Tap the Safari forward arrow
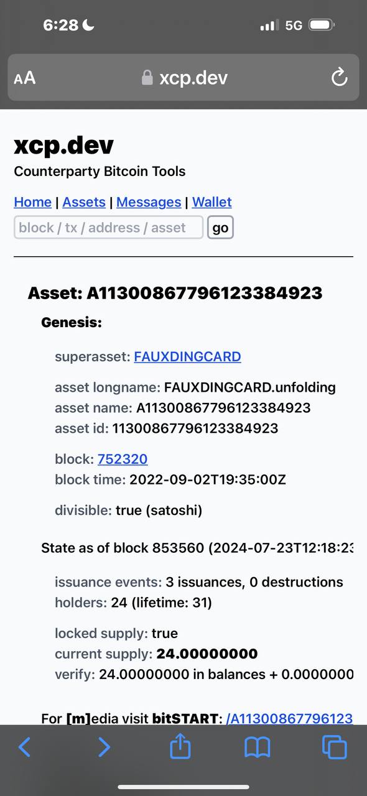The width and height of the screenshot is (367, 796). [x=104, y=747]
